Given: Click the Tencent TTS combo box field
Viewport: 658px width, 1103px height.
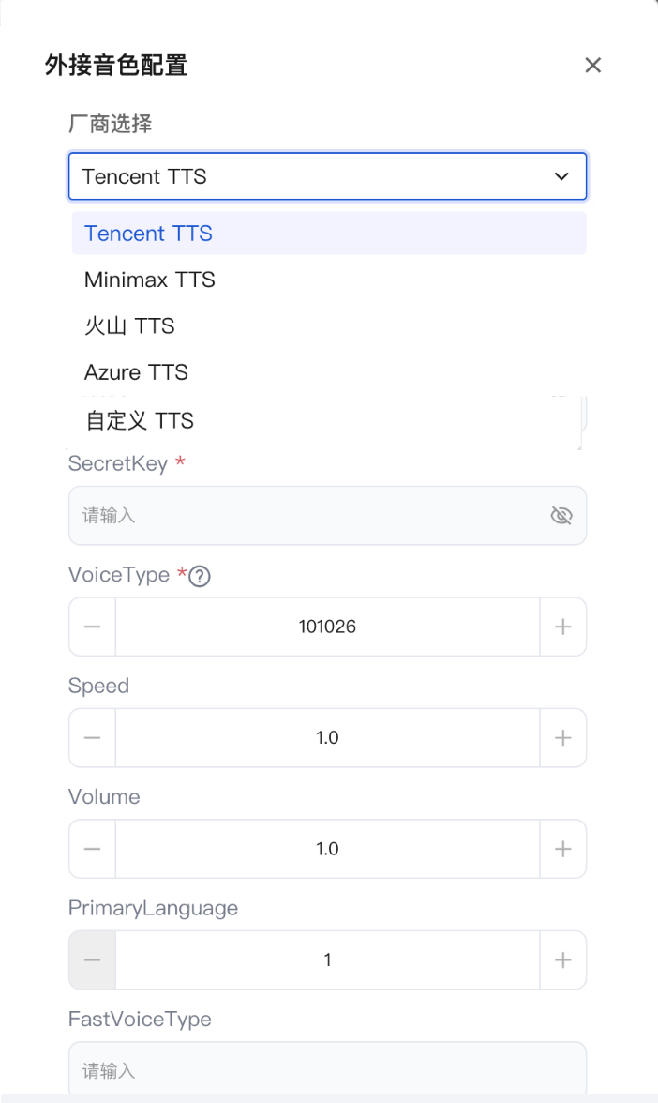Looking at the screenshot, I should tap(328, 176).
